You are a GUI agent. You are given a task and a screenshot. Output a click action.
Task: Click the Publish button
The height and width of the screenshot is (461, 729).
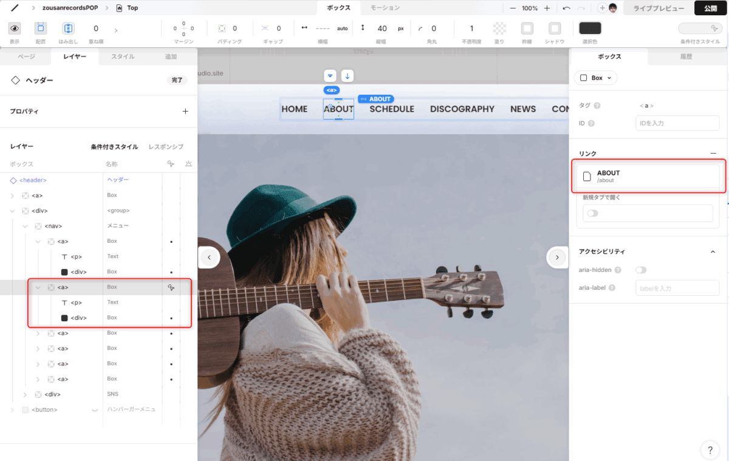pyautogui.click(x=710, y=8)
